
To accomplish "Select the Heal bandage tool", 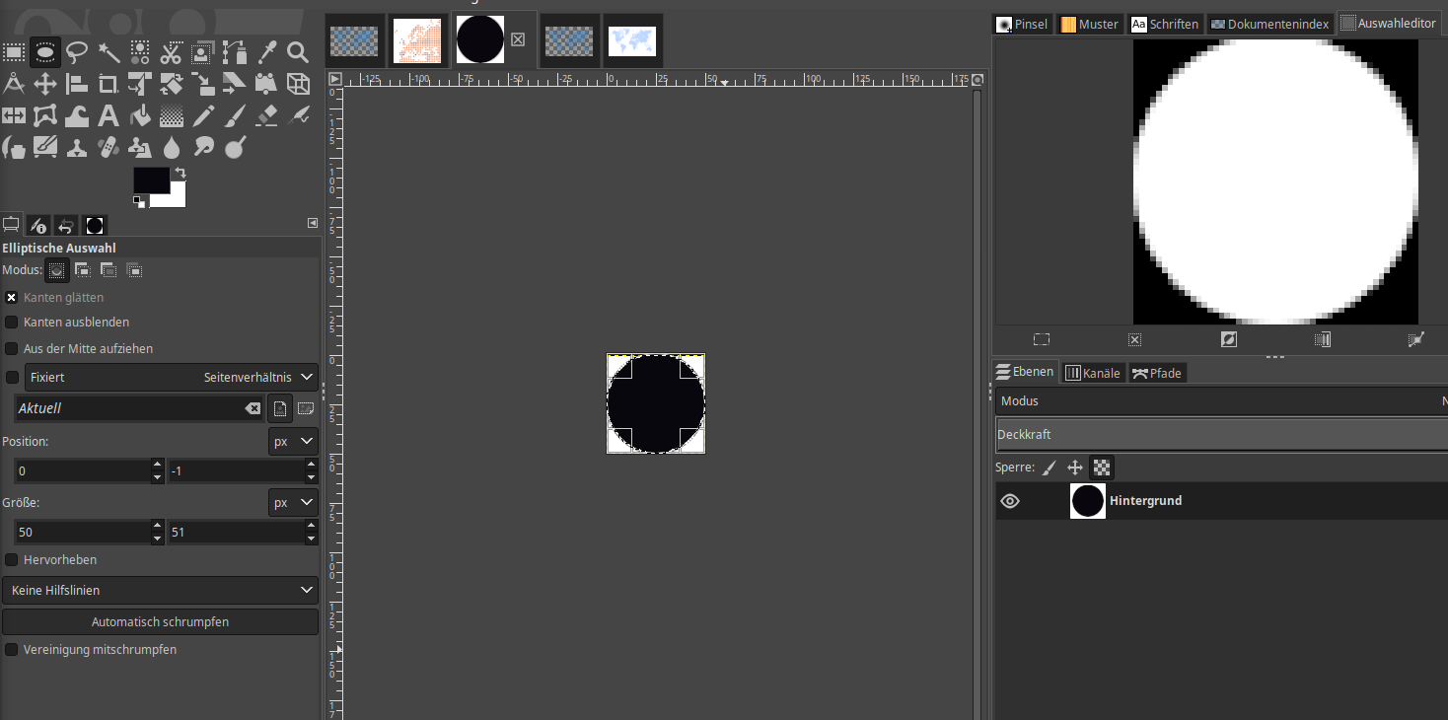I will 109,147.
